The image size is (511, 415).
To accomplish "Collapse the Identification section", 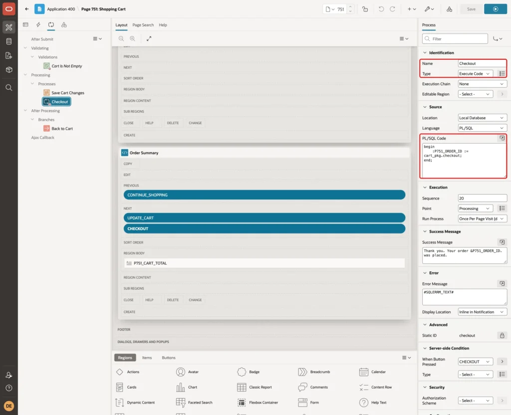I will 425,52.
